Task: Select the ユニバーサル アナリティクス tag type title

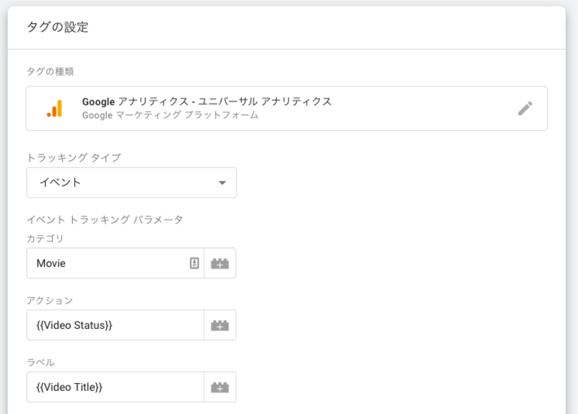Action: pos(207,102)
